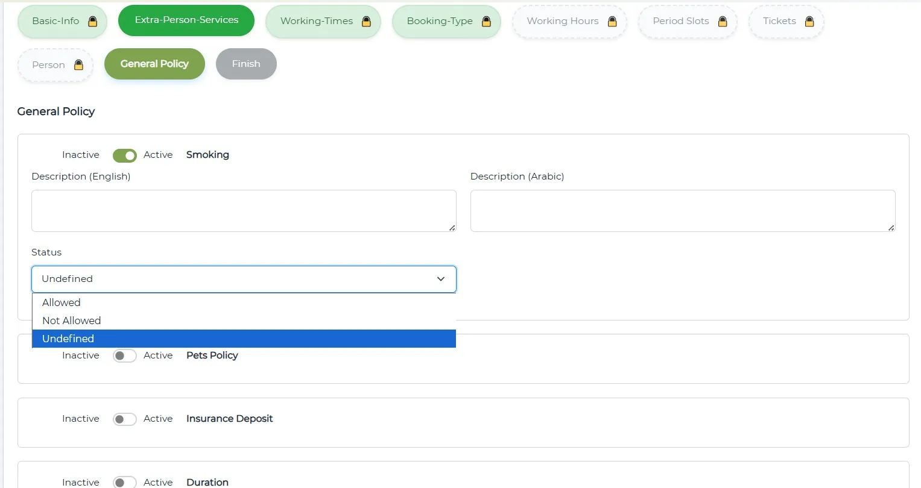This screenshot has width=921, height=488.
Task: Collapse the Status dropdown via its chevron
Action: [x=441, y=279]
